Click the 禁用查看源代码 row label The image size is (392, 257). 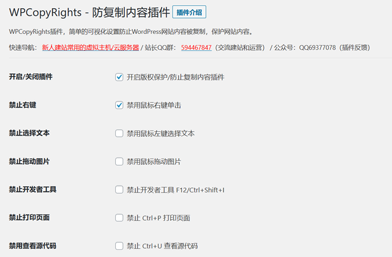point(33,246)
